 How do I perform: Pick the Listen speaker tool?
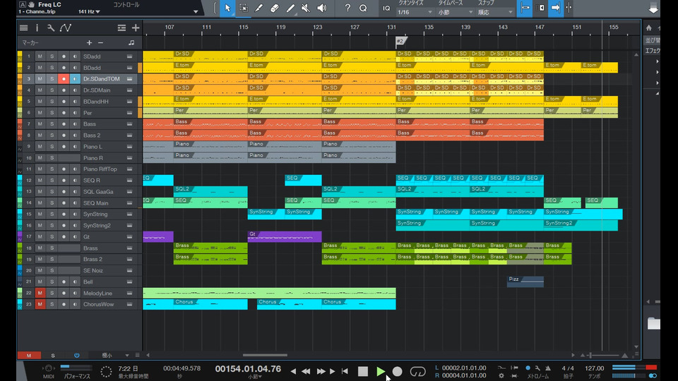point(321,8)
